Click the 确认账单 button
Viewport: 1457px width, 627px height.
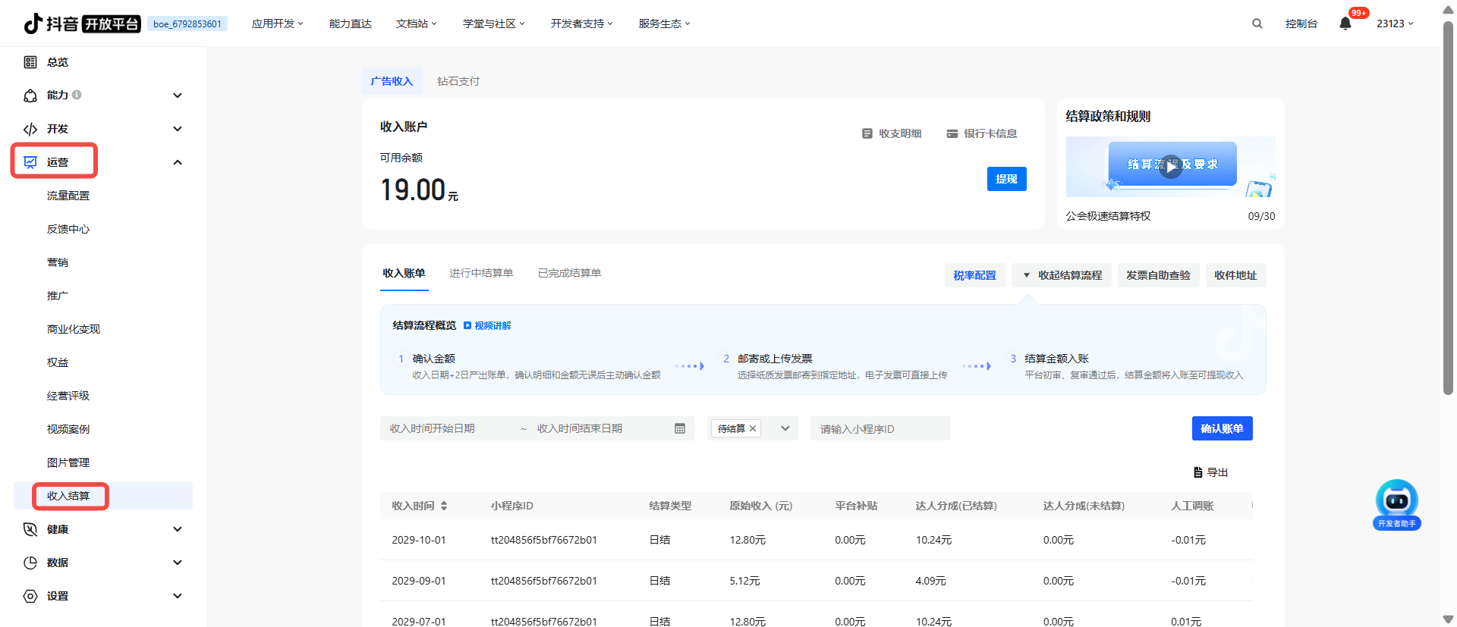1222,428
